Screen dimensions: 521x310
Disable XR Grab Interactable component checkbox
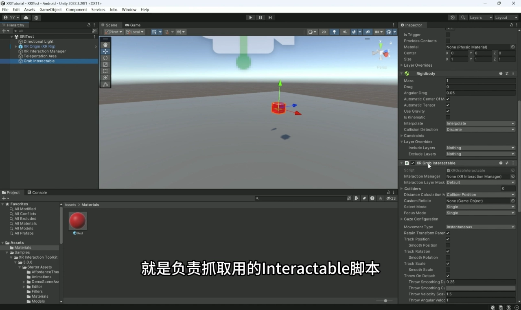[412, 163]
